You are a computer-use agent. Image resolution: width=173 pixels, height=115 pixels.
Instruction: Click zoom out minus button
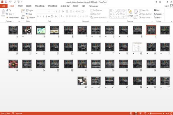[148, 114]
